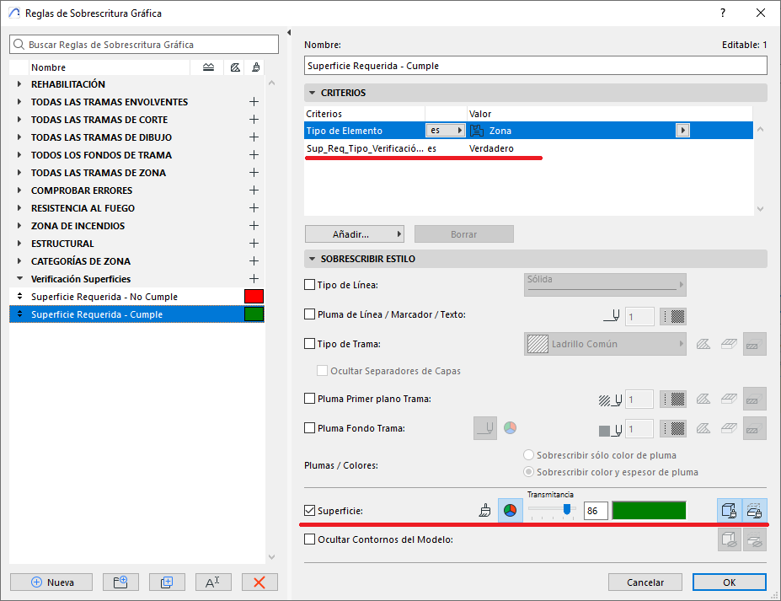Open the Añadir criteria dropdown
Image resolution: width=781 pixels, height=601 pixels.
354,234
